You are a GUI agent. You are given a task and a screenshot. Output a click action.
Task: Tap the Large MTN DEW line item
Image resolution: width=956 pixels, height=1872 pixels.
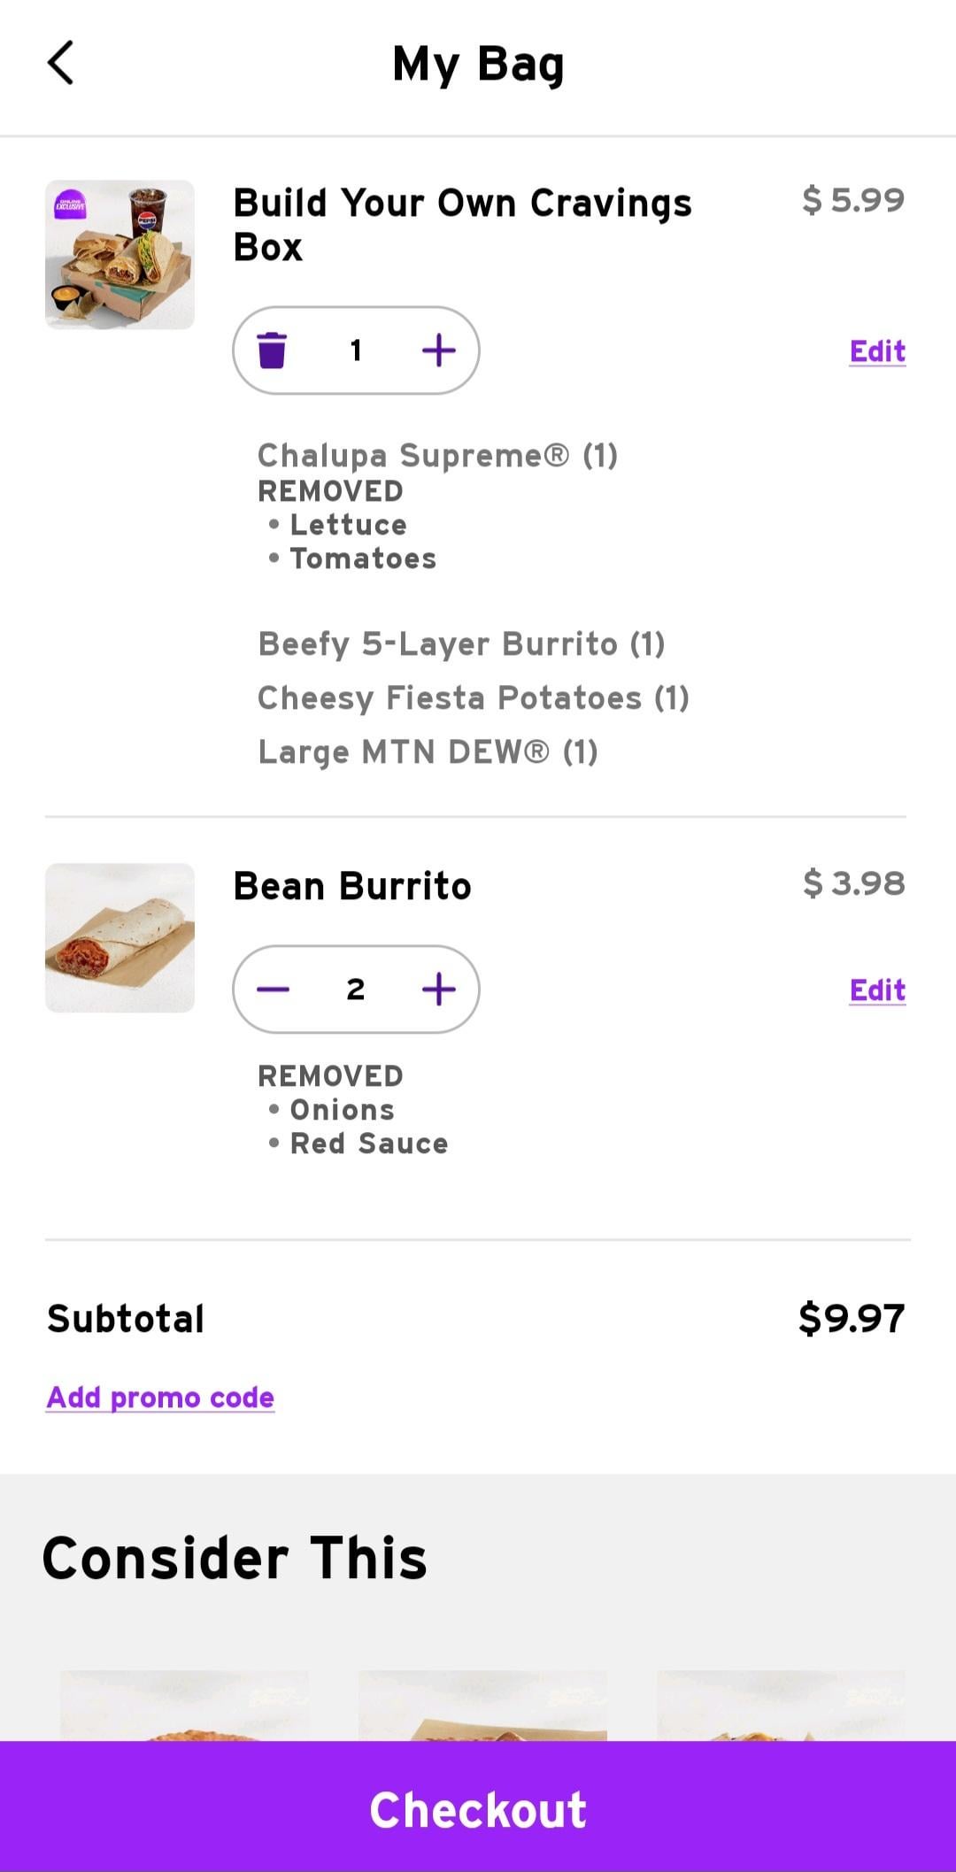428,752
